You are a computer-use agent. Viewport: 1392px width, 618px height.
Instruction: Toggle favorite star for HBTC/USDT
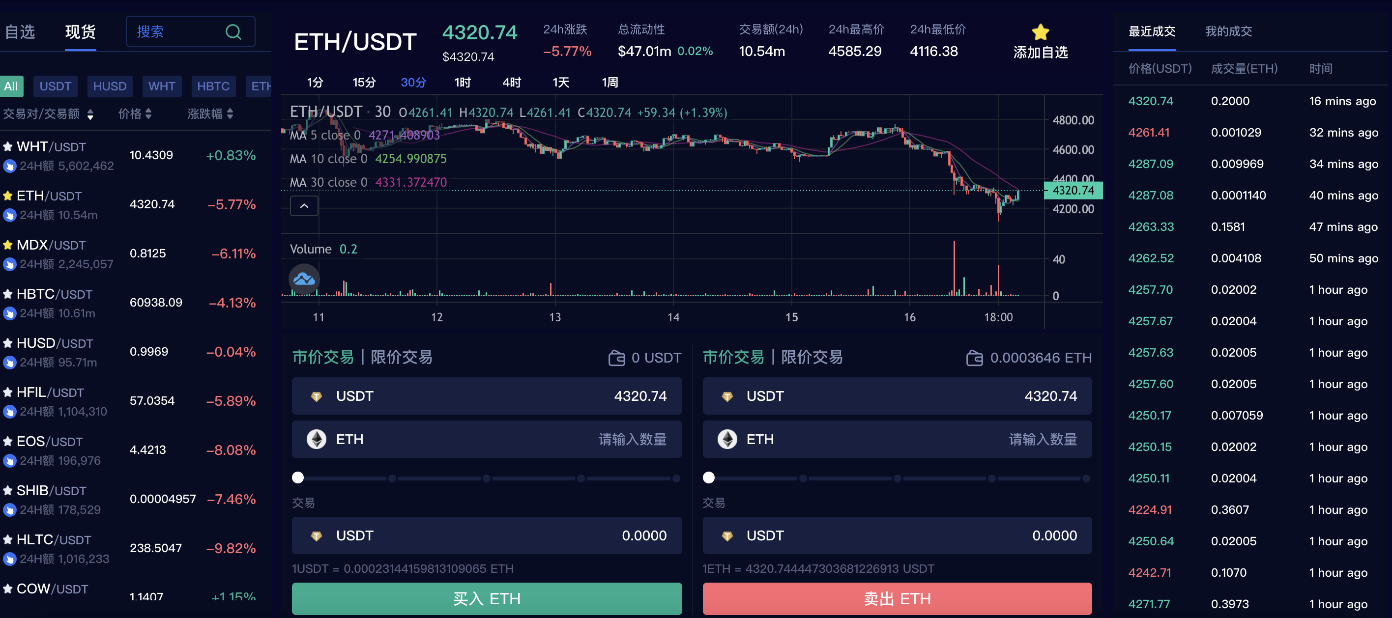click(7, 294)
